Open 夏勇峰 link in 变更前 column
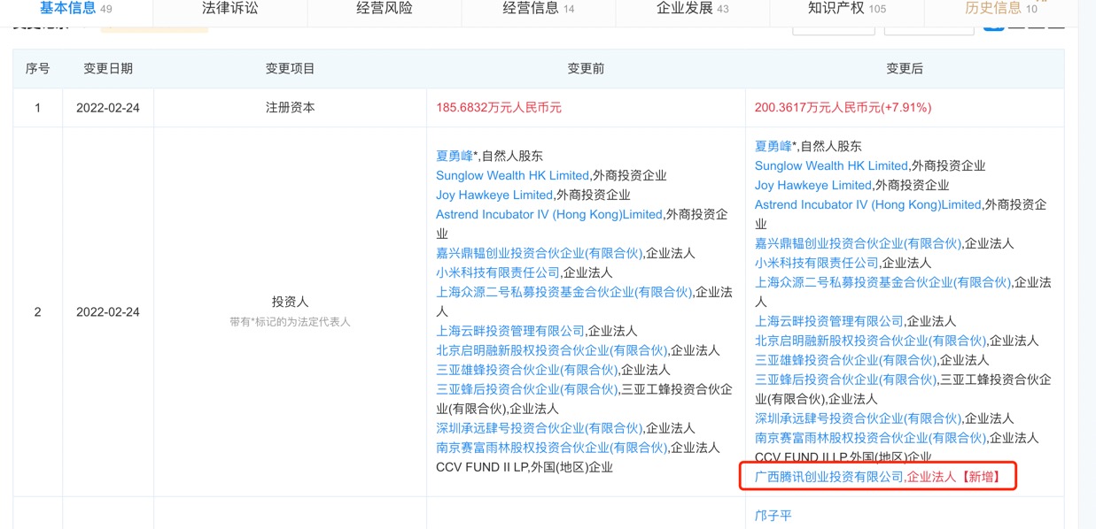 456,156
